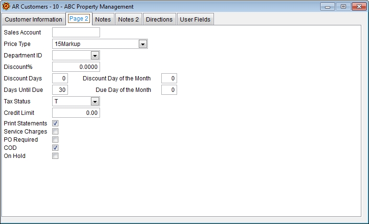
Task: Open the User Fields tab
Action: pyautogui.click(x=195, y=20)
